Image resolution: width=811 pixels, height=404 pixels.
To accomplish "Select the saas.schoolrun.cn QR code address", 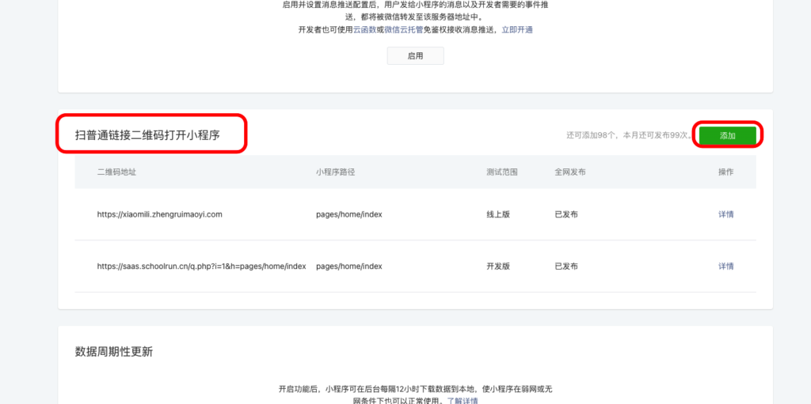I will (201, 266).
